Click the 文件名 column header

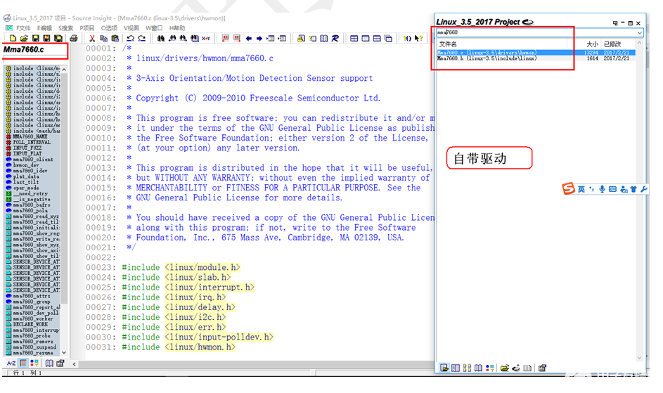448,44
